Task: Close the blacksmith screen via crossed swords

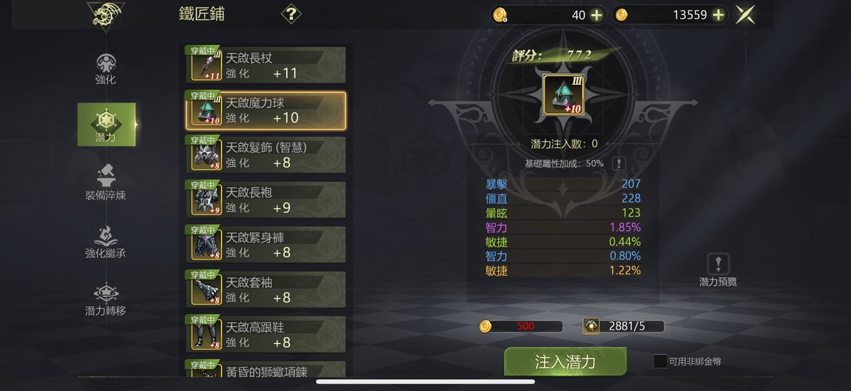Action: tap(746, 15)
